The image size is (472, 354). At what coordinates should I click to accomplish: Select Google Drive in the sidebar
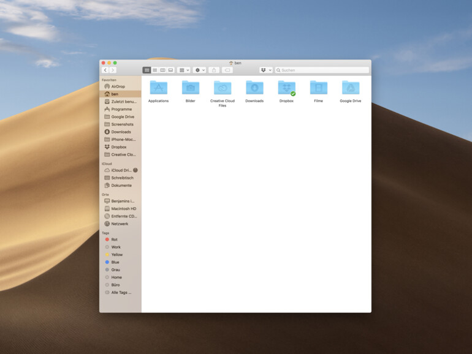120,117
